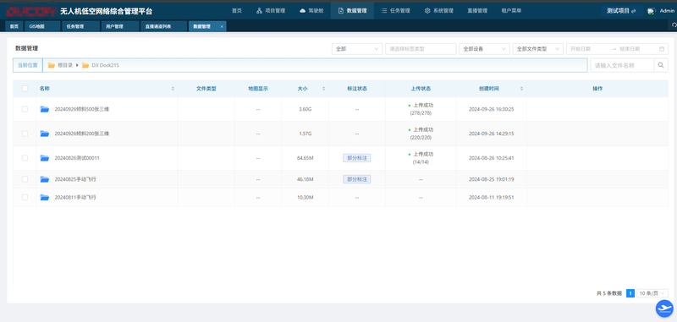Click the 项目管理 icon in top navigation
Image resolution: width=677 pixels, height=322 pixels.
pos(259,11)
